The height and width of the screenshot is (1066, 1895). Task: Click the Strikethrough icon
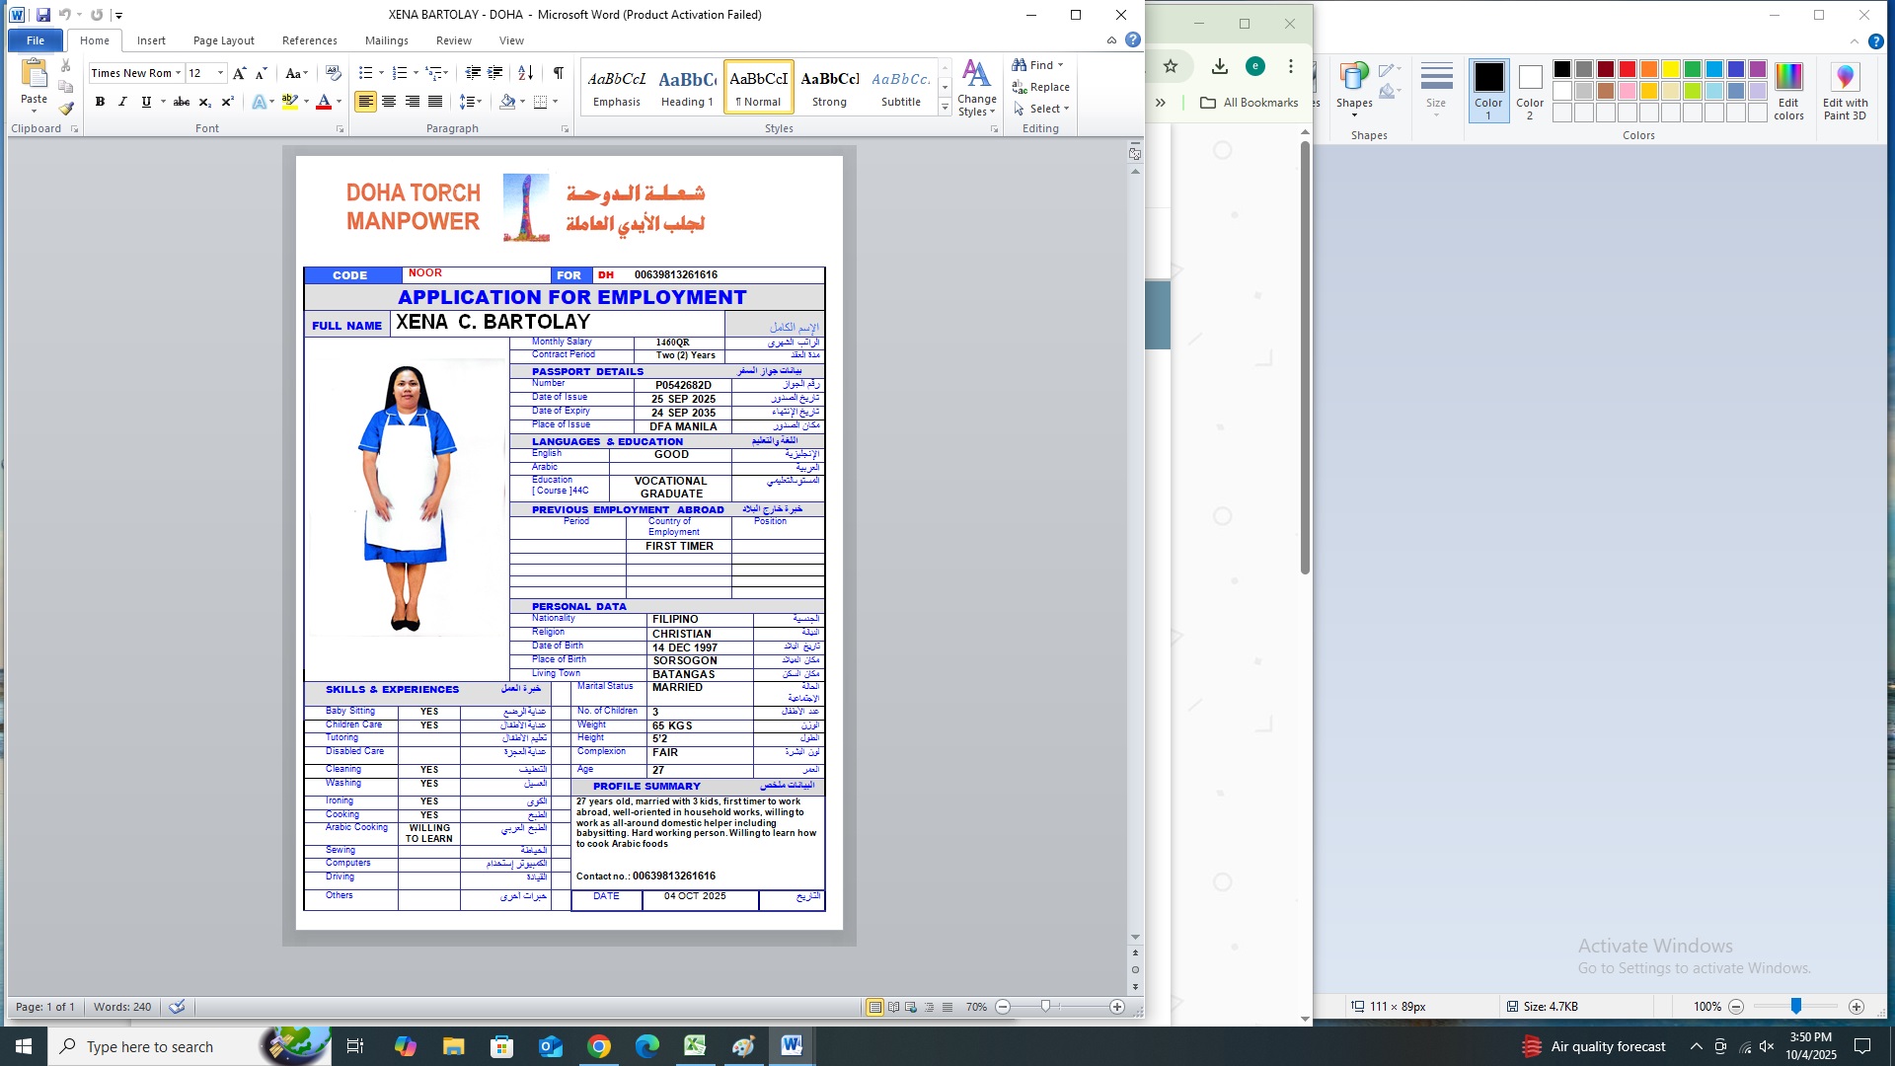click(182, 102)
